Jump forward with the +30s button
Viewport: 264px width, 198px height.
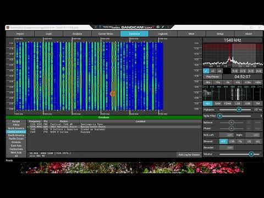(x=258, y=82)
